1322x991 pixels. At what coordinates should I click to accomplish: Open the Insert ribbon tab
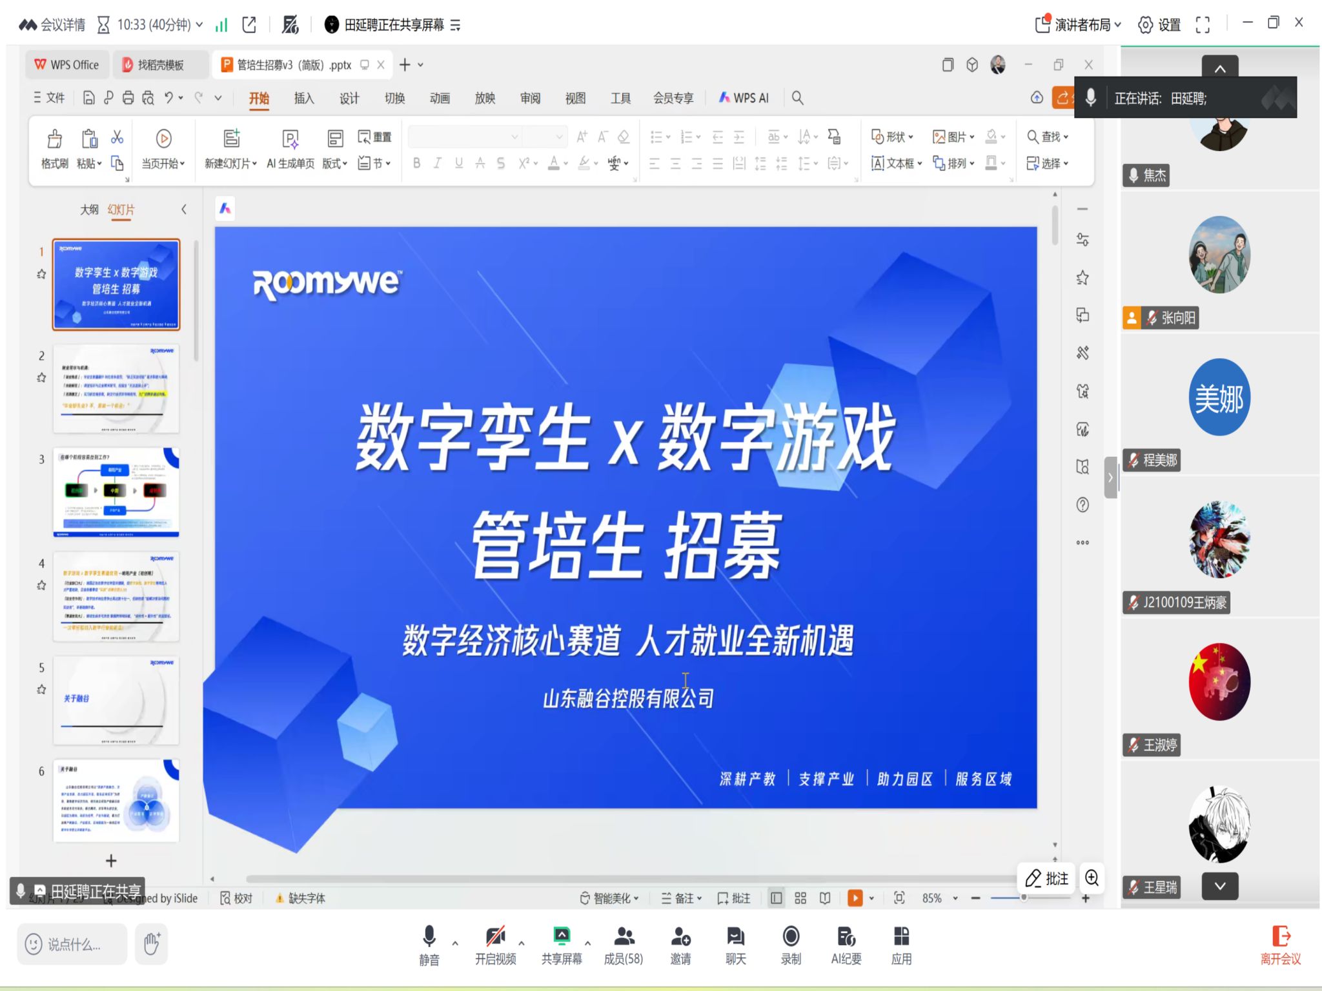[303, 98]
